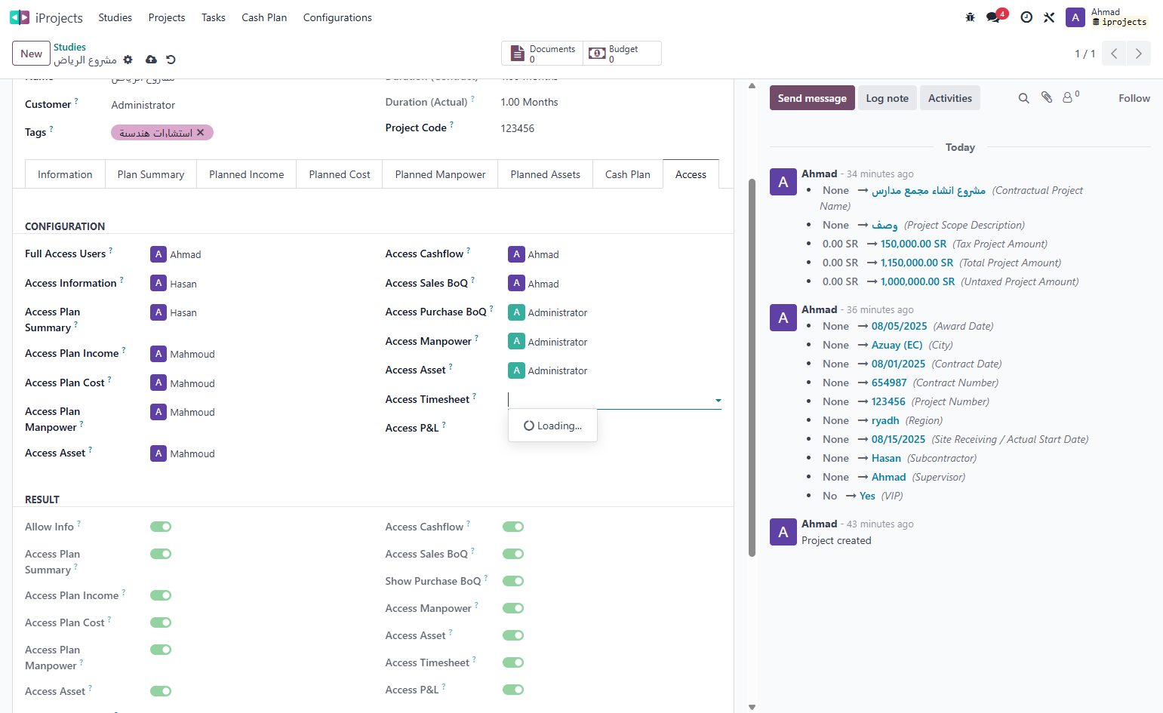Toggle Access Plan Cost result switch
Image resolution: width=1163 pixels, height=713 pixels.
coord(161,622)
